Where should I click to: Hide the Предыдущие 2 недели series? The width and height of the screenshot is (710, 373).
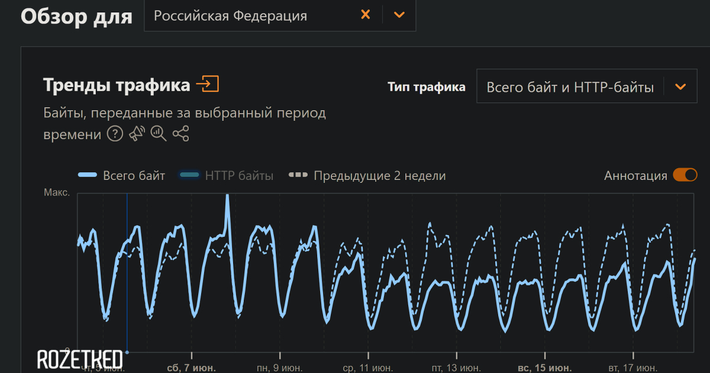(367, 175)
